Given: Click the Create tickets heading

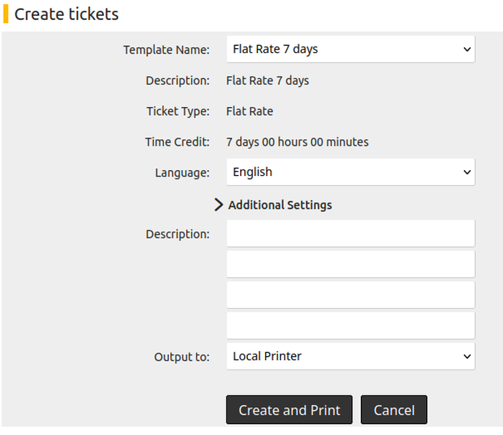Looking at the screenshot, I should pyautogui.click(x=66, y=14).
